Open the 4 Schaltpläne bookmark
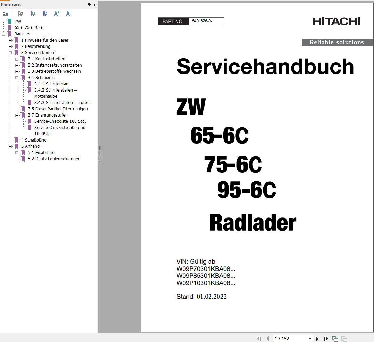Screen dimensions: 374x342 tap(33, 140)
